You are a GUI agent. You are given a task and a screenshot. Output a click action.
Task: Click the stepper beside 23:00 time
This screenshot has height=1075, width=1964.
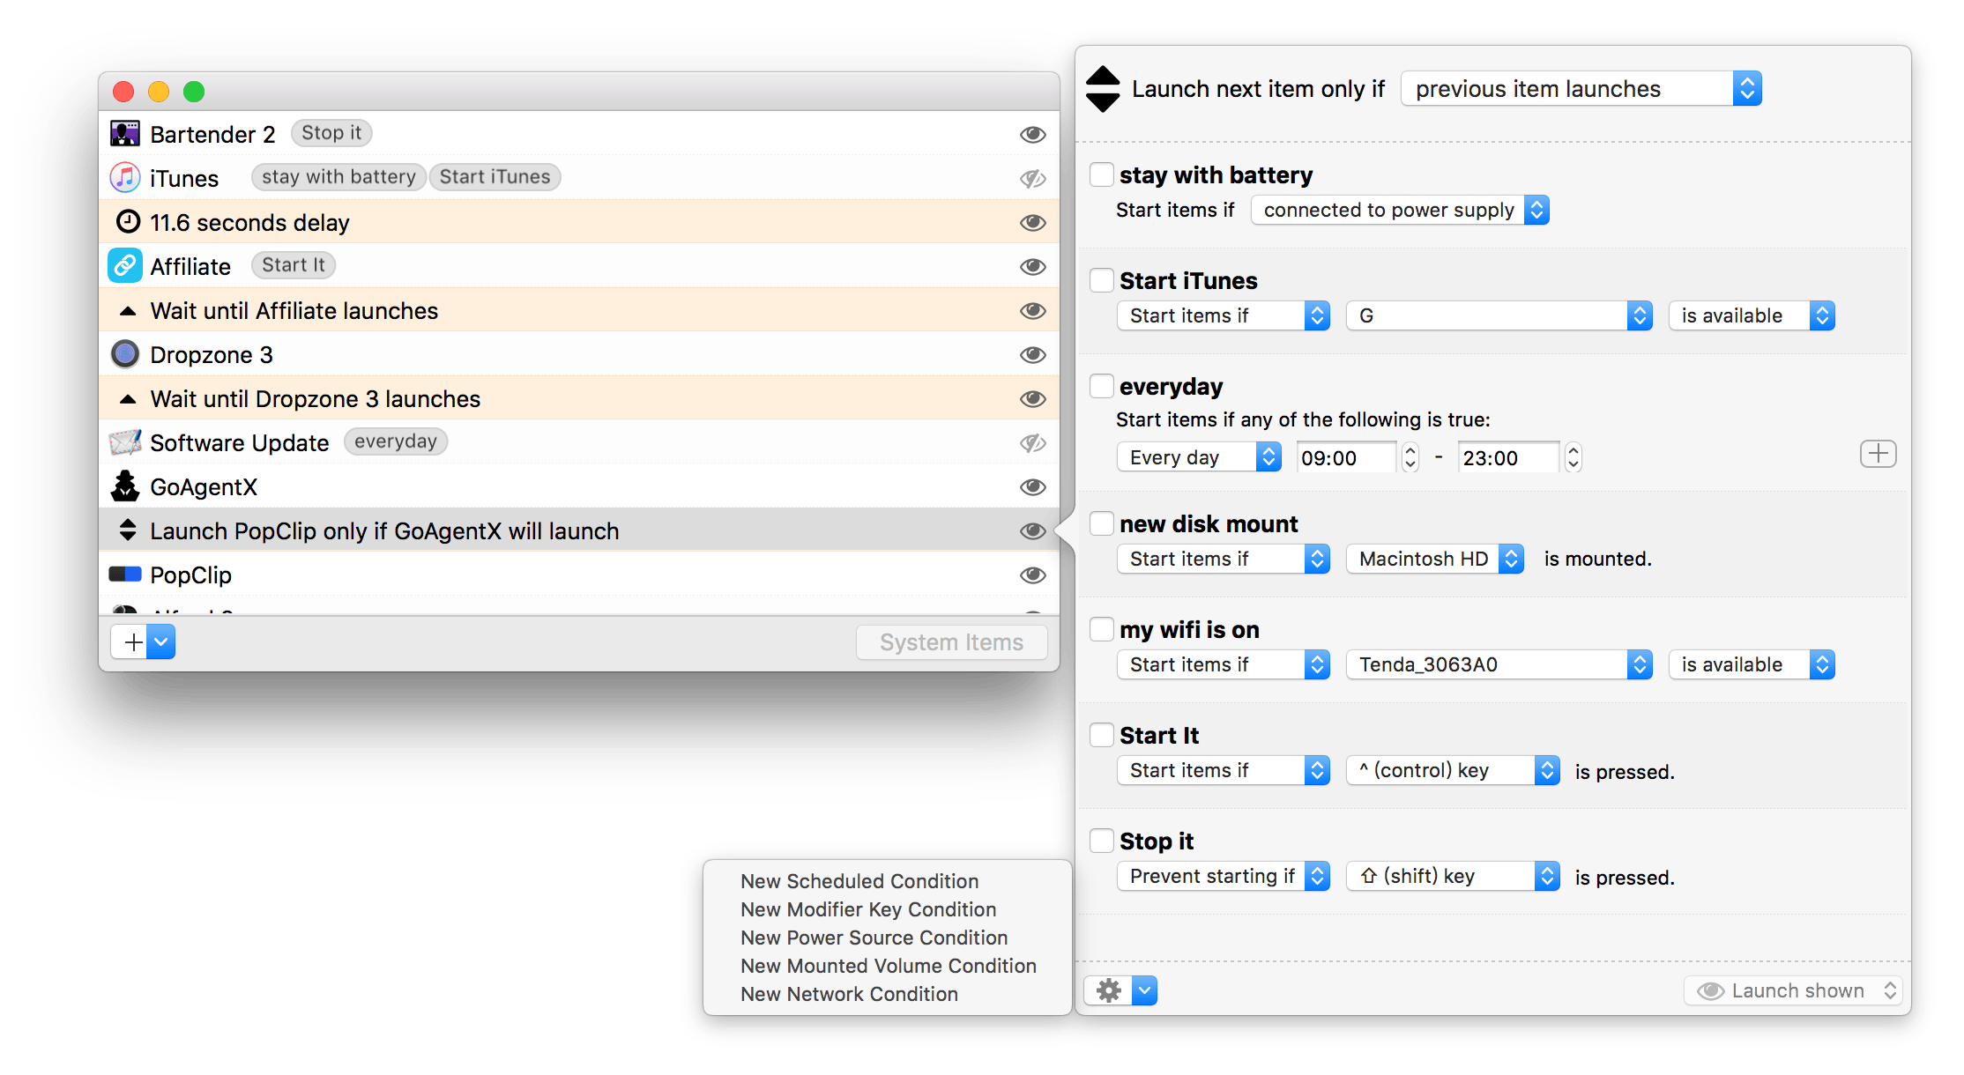pyautogui.click(x=1573, y=457)
